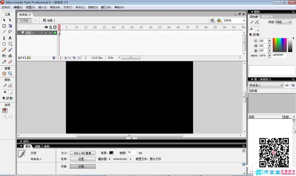Click the 设备 设置 button
Screen dimensions: 296x176
pyautogui.click(x=83, y=167)
